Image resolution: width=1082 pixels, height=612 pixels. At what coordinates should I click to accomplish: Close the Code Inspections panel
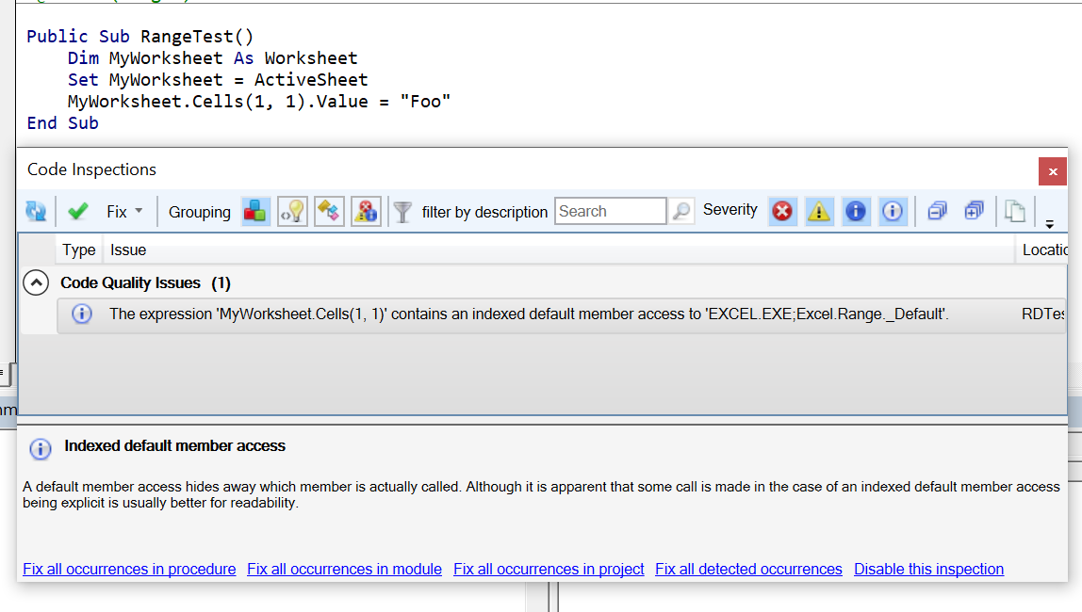pos(1053,171)
